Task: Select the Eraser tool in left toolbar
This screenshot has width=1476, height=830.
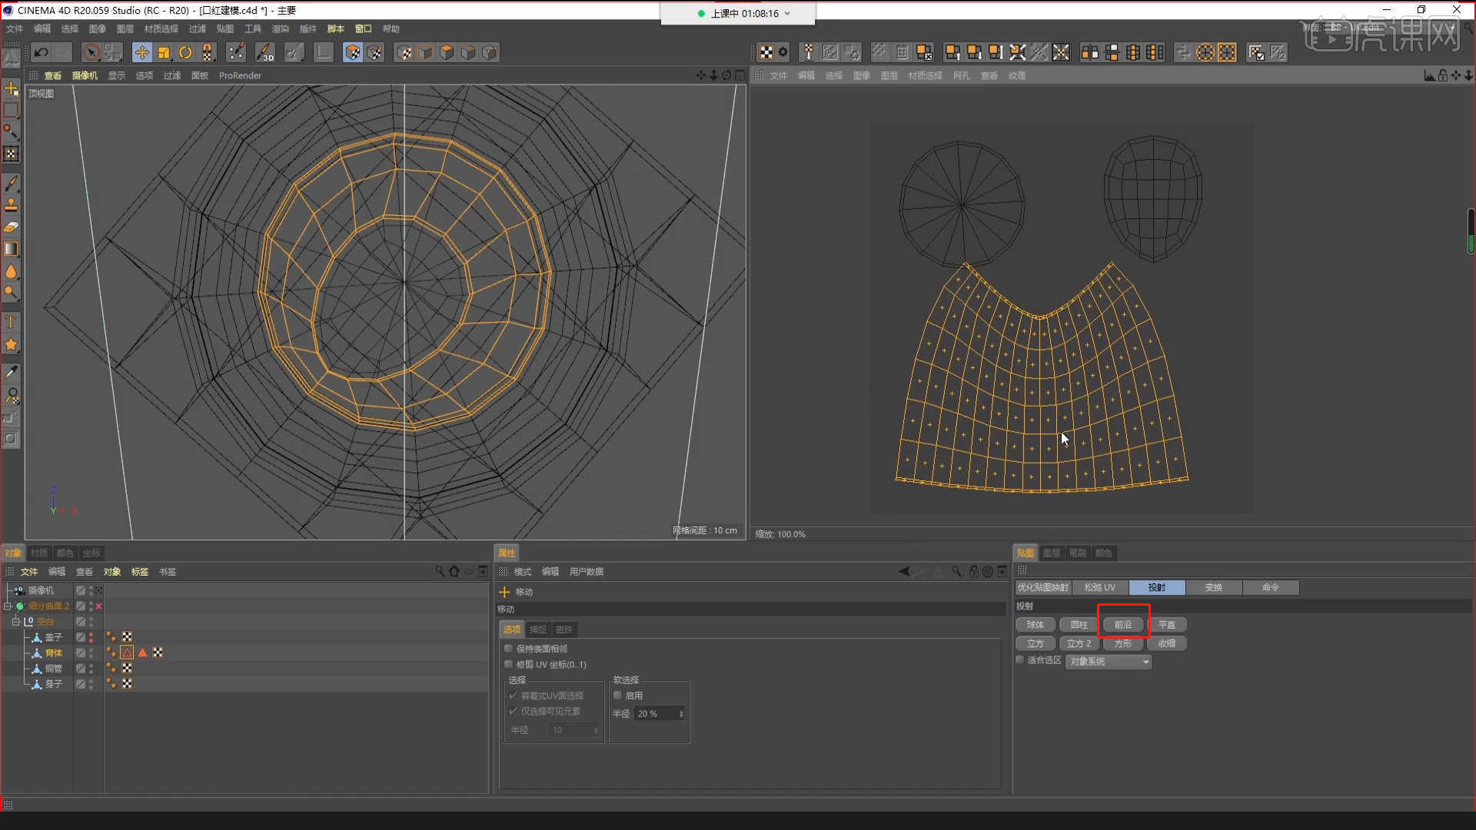Action: pos(11,227)
